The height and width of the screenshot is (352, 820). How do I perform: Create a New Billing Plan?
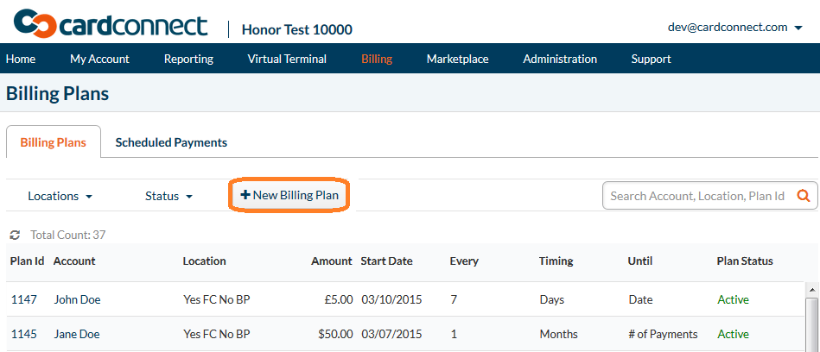point(289,195)
